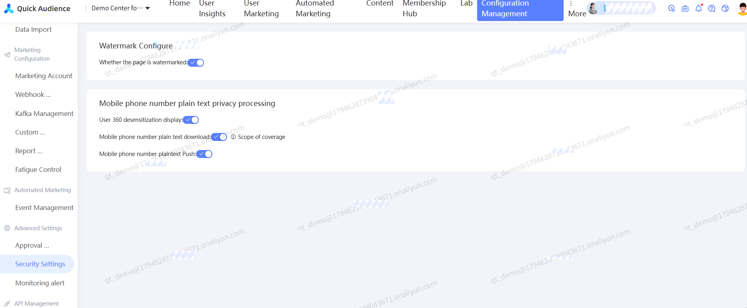Toggle mobile number plain text download
The width and height of the screenshot is (747, 308).
(219, 137)
